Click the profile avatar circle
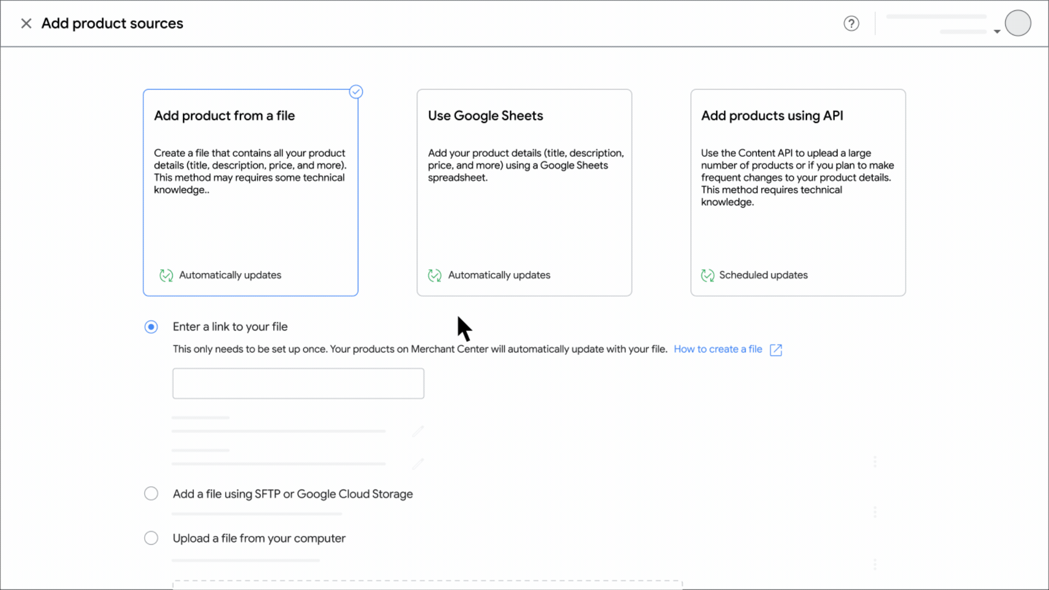Screen dimensions: 1049x590 coord(1018,23)
